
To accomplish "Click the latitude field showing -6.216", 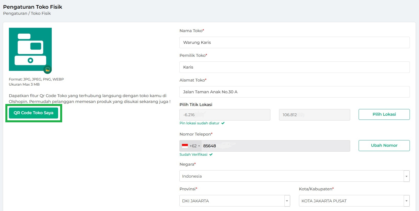I will click(225, 115).
